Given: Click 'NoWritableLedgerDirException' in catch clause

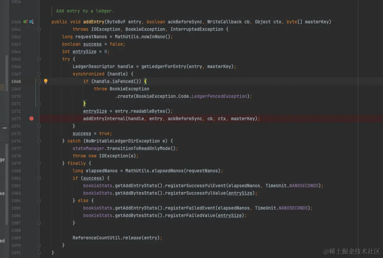Looking at the screenshot, I should tap(123, 141).
